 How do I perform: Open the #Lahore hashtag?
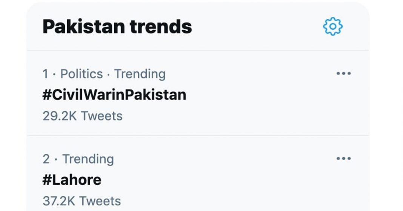coord(72,180)
